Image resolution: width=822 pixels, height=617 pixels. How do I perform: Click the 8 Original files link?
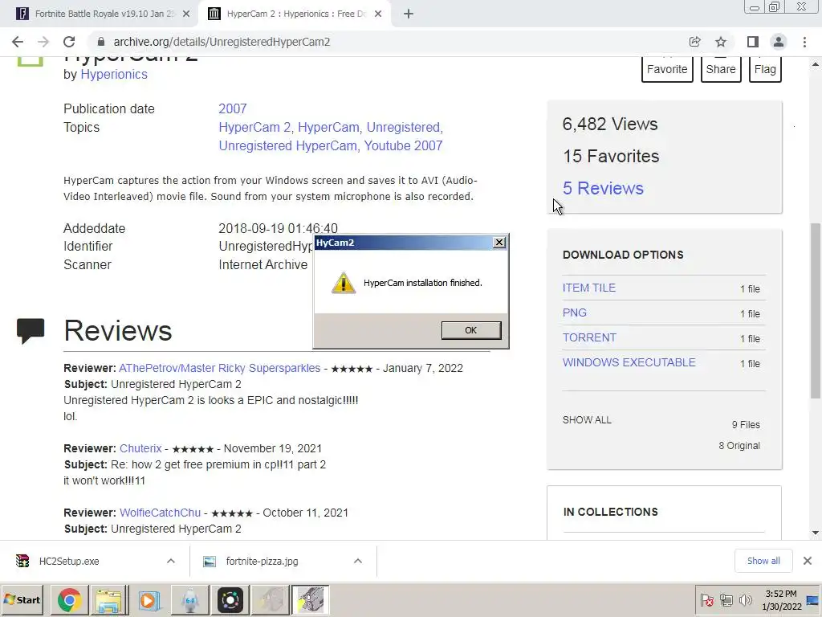[739, 445]
